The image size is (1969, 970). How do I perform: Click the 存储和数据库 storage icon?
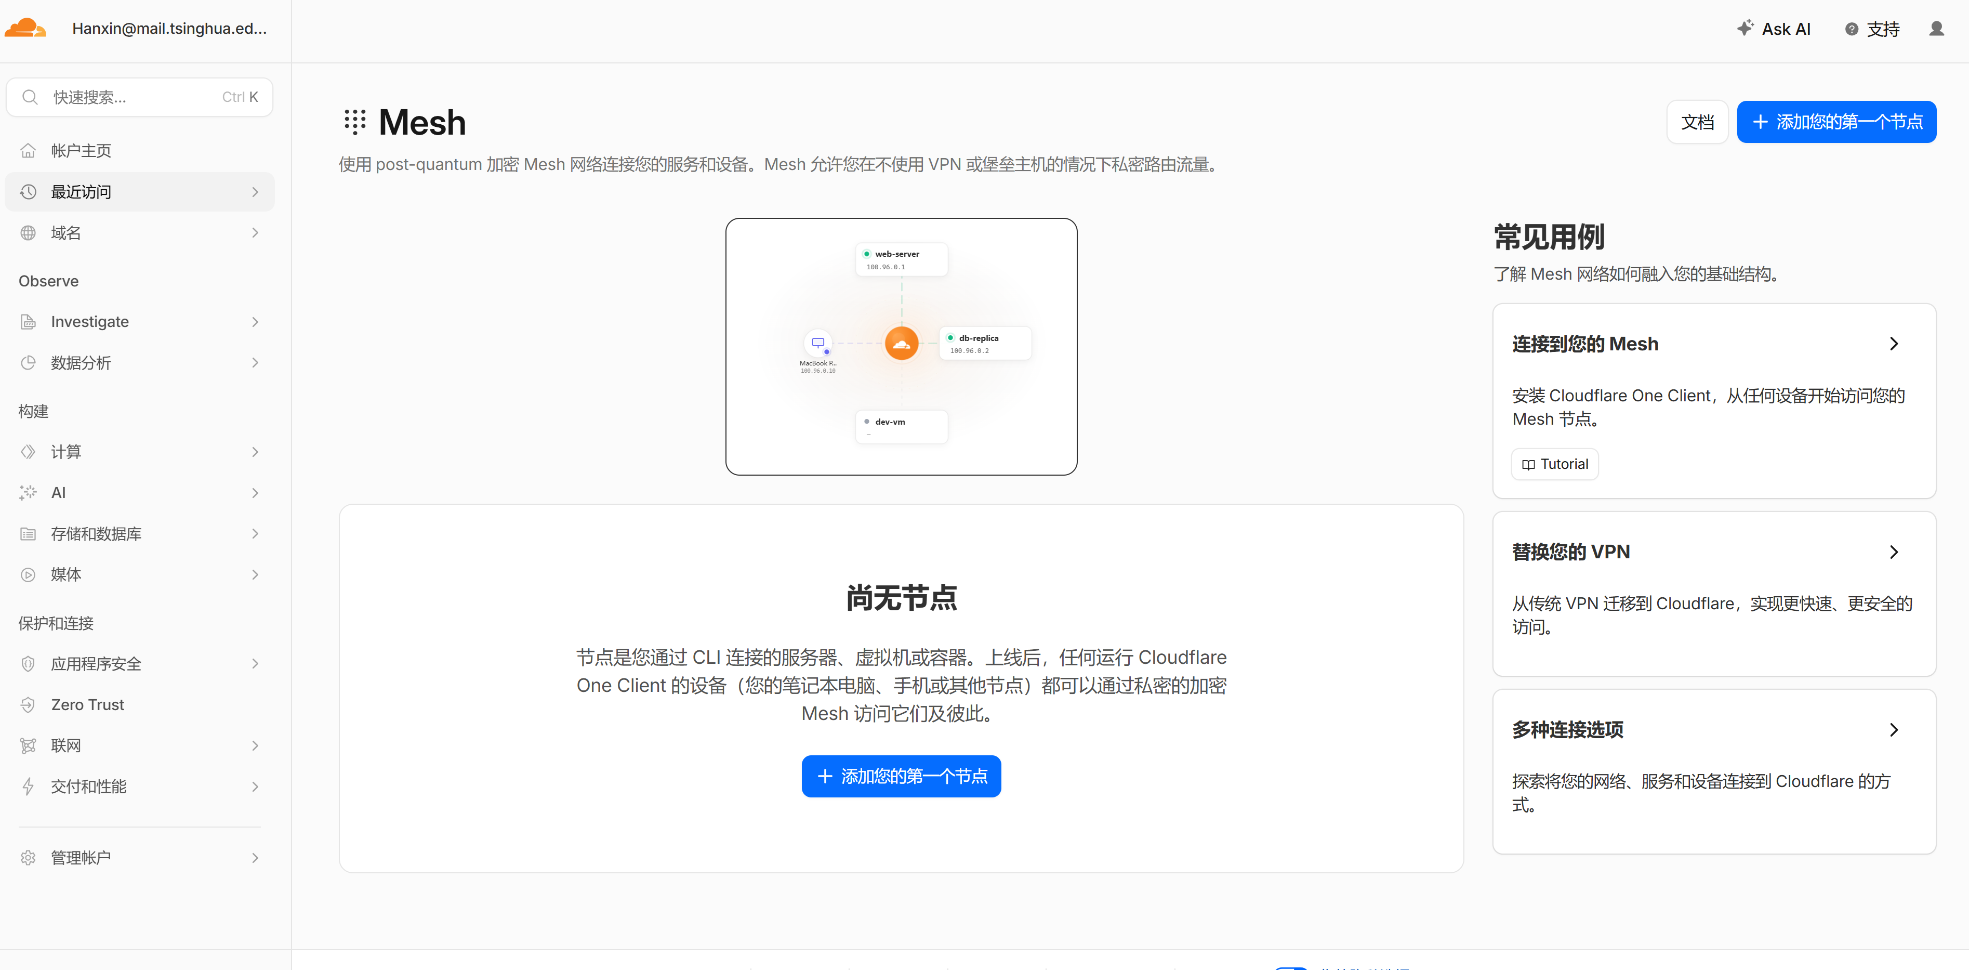tap(28, 534)
